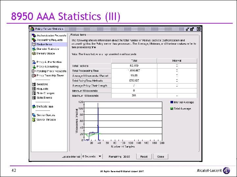Click the Accounting Requests icon
Viewport: 237px width, 177px height.
tap(34, 40)
